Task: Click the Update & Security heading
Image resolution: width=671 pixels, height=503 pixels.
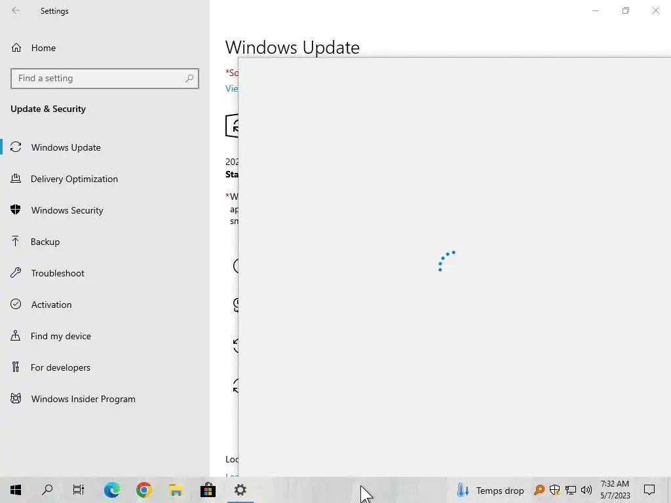Action: click(48, 109)
